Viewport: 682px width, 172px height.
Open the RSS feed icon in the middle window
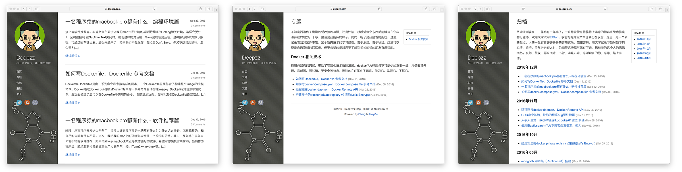point(253,102)
